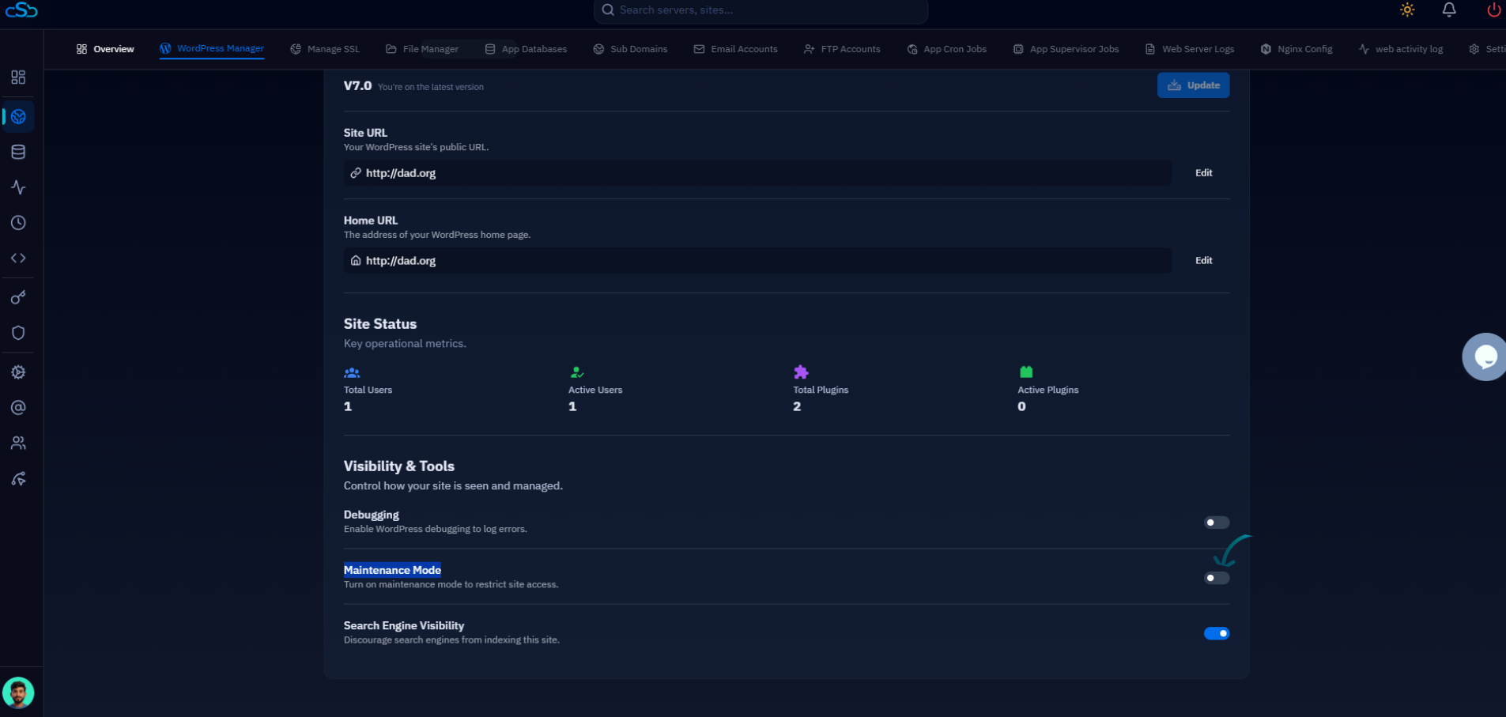
Task: Open the File Manager tab
Action: click(x=422, y=49)
